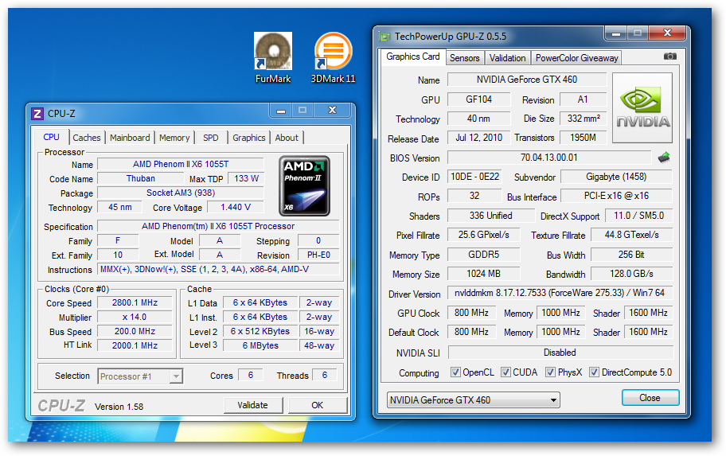Minimize the CPU-Z window
726x456 pixels.
(280, 110)
